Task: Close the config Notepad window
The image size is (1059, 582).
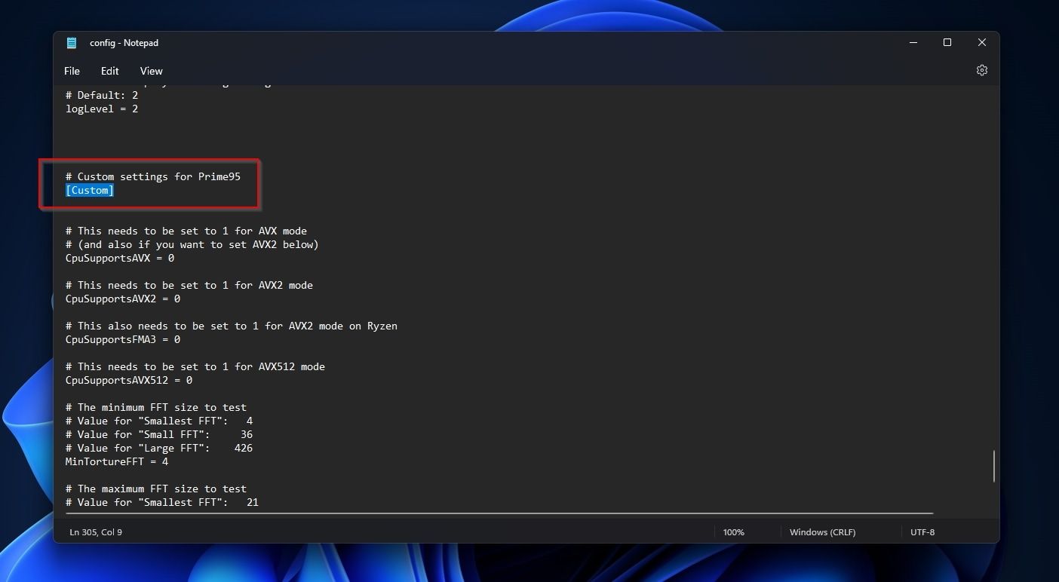Action: pyautogui.click(x=982, y=43)
